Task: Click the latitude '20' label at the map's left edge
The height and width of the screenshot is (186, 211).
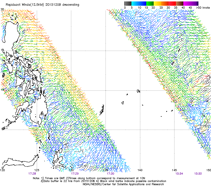Action: tap(2, 9)
